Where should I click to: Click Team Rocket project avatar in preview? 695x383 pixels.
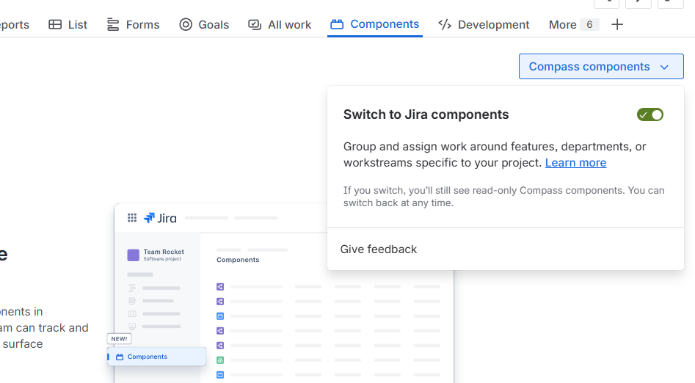[133, 255]
